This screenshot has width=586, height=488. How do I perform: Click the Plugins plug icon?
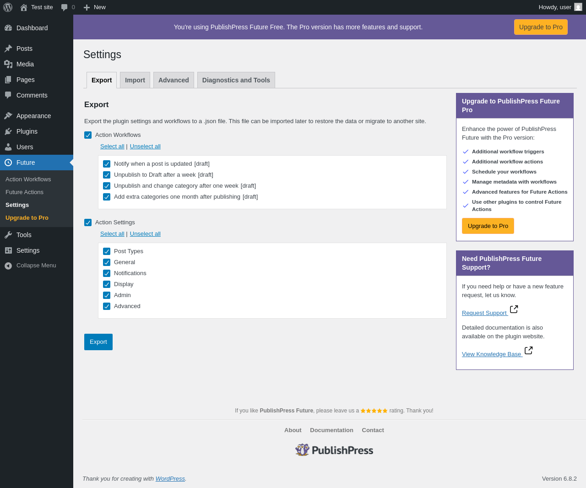[8, 131]
